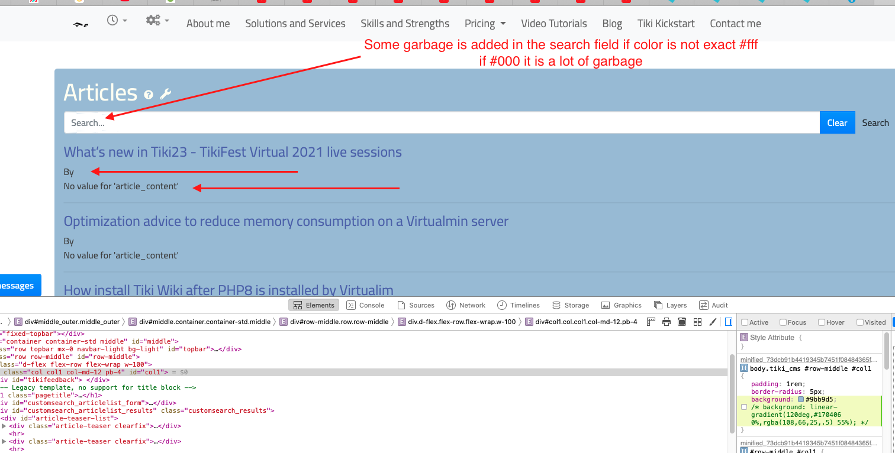895x453 pixels.
Task: Show layout grid overlay icon
Action: tap(697, 322)
